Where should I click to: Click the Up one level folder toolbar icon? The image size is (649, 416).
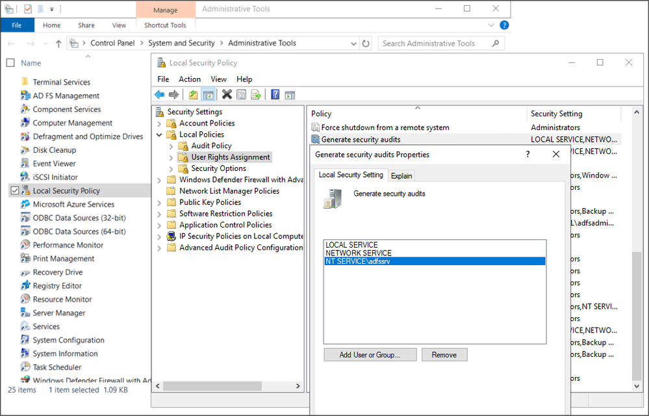pos(194,95)
